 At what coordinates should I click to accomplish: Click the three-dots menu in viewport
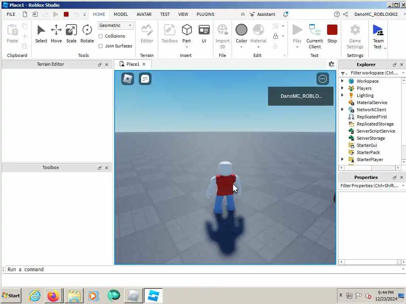coord(323,79)
